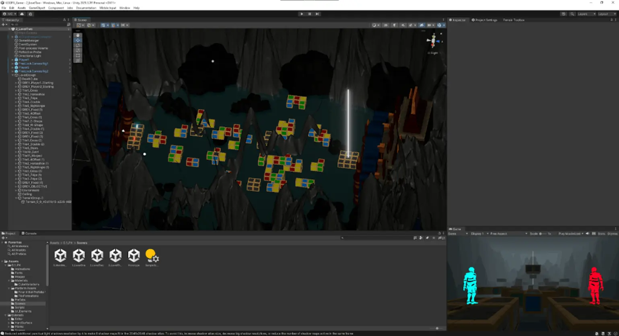Click the cloud services icon

click(x=22, y=14)
